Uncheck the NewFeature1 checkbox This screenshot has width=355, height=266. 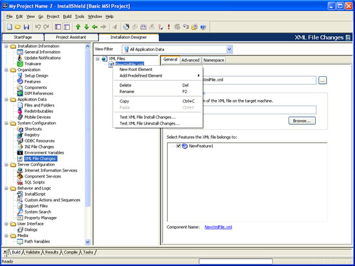pos(178,146)
